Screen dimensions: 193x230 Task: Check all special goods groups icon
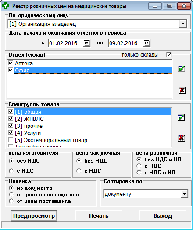click(181, 118)
